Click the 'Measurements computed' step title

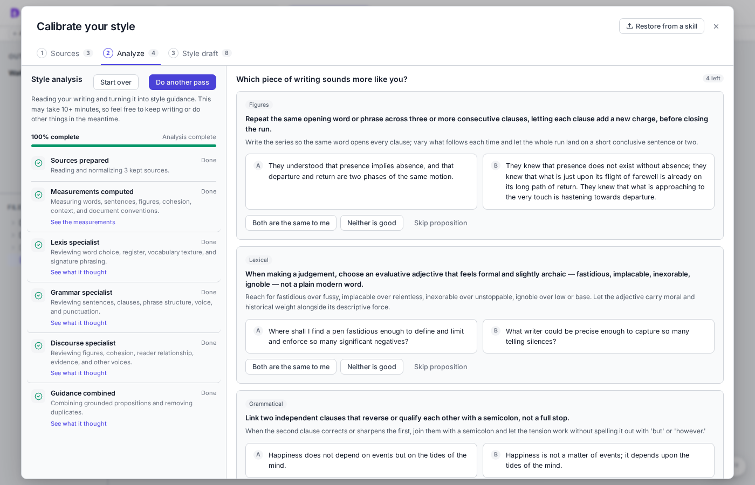[92, 192]
